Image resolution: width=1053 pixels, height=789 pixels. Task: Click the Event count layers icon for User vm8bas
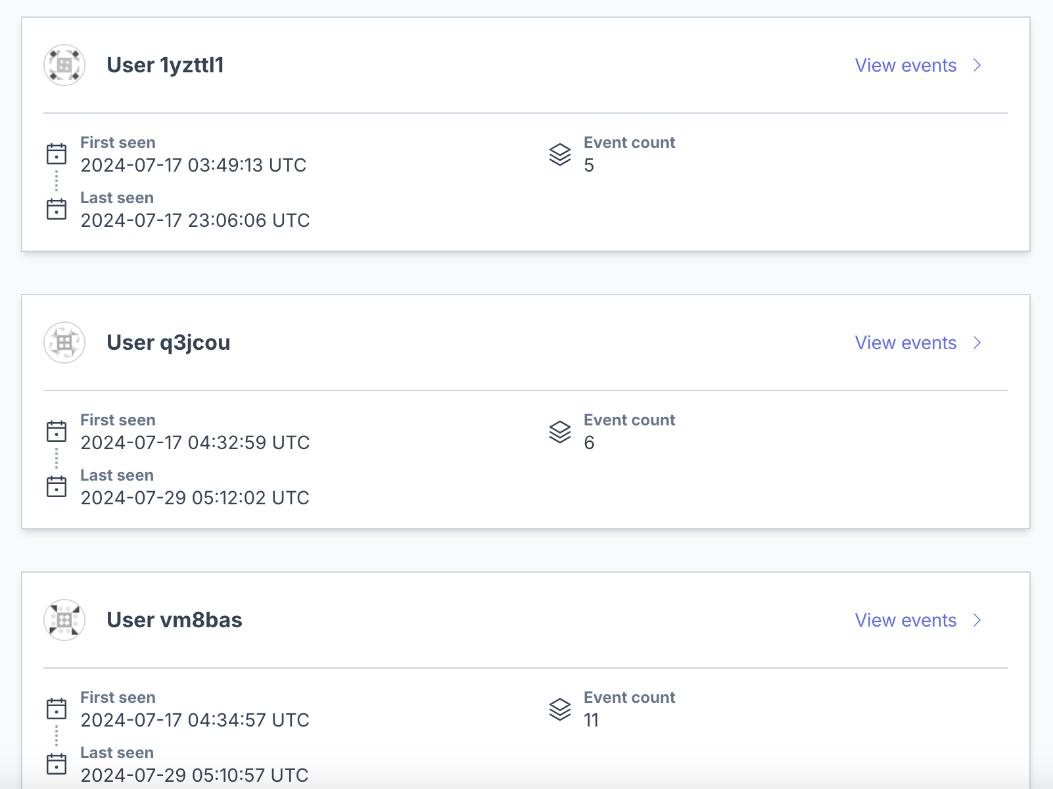pos(559,711)
